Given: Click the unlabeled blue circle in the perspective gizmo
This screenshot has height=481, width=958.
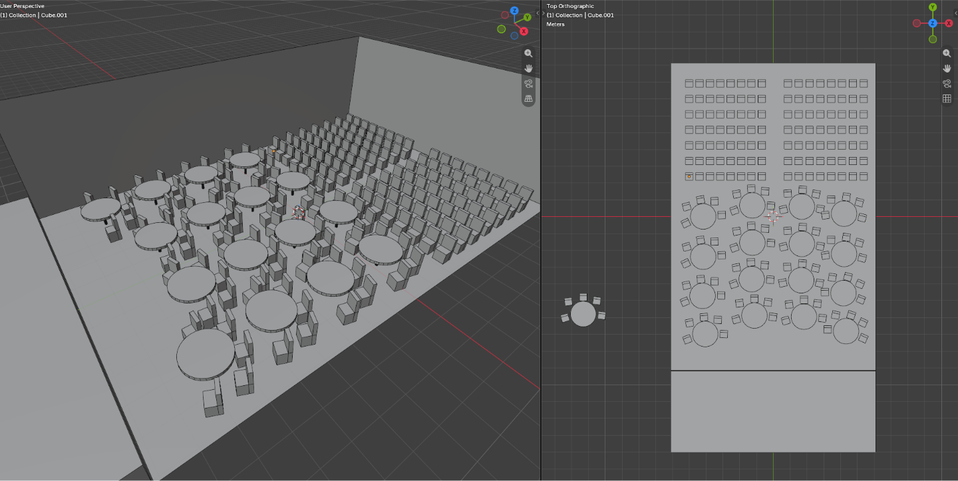Looking at the screenshot, I should click(x=514, y=35).
